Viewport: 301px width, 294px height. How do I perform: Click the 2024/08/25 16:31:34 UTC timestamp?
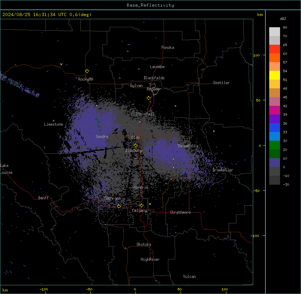[35, 15]
